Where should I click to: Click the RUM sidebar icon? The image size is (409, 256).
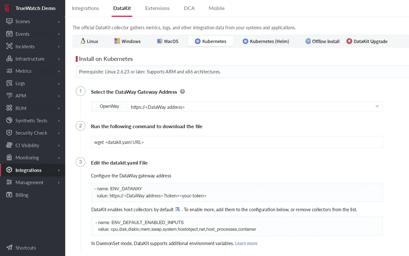click(9, 108)
